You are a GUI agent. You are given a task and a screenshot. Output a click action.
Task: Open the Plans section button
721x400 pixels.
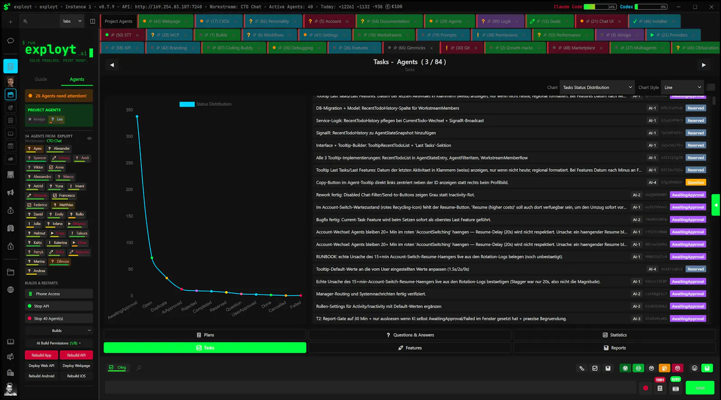click(205, 335)
